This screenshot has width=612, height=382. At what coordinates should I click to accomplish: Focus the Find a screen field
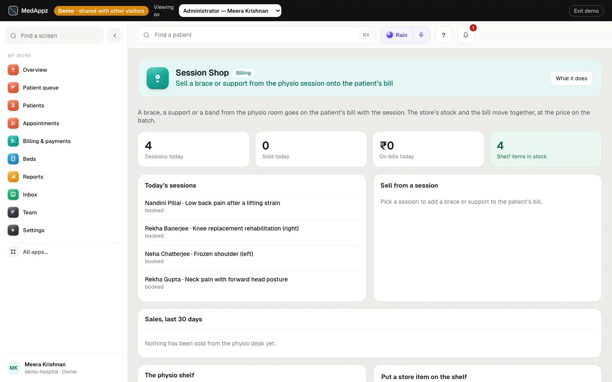pos(54,36)
